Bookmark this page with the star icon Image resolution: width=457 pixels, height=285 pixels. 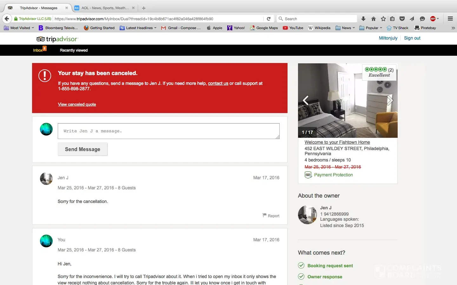pyautogui.click(x=383, y=19)
